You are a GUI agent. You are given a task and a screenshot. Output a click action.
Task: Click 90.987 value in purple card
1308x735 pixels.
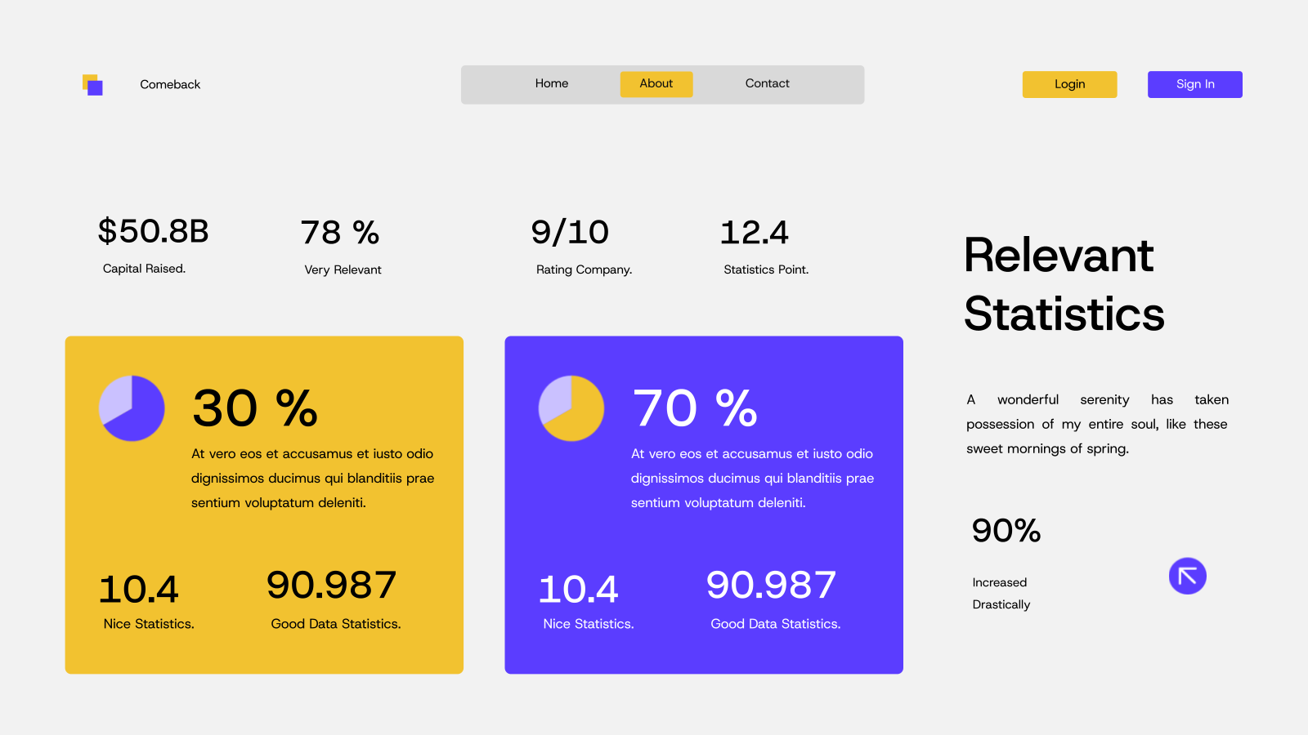coord(772,586)
